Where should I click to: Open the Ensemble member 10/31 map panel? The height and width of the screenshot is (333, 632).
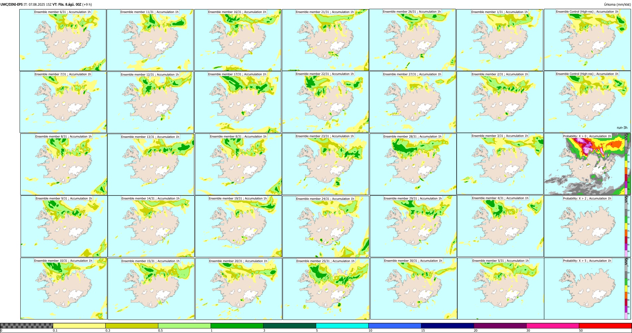coord(64,289)
